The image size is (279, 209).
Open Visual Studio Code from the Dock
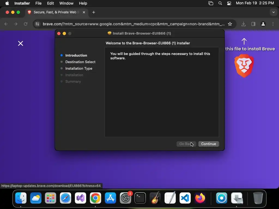pos(185,198)
